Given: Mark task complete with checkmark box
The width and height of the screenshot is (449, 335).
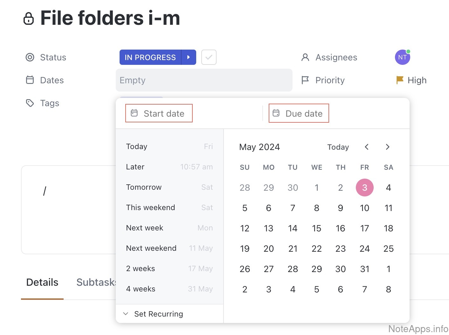Looking at the screenshot, I should click(209, 57).
